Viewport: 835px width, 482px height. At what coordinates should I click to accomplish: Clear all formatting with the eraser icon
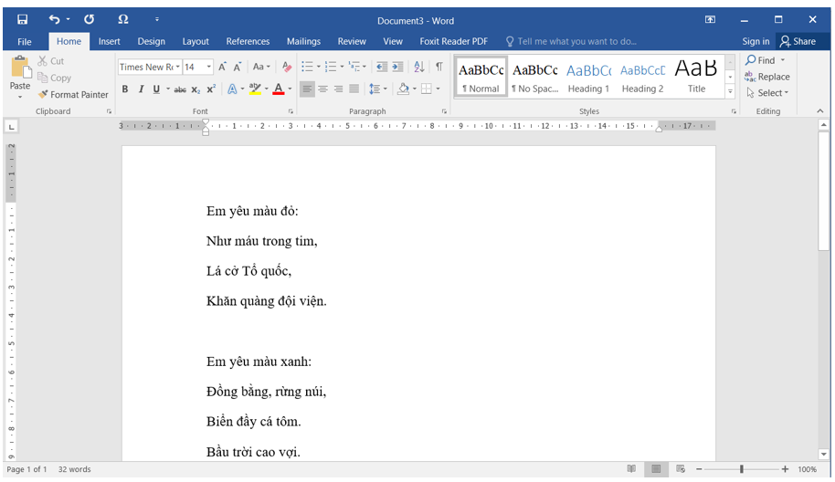point(287,67)
